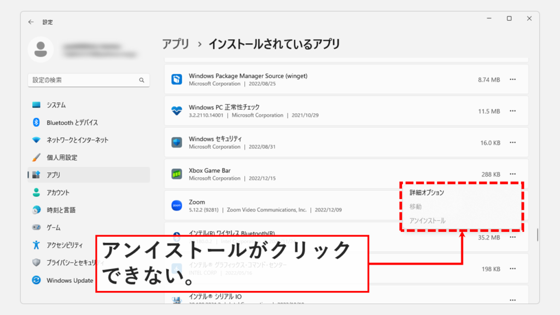
Task: Click the network wifi icon in sidebar
Action: (x=36, y=140)
